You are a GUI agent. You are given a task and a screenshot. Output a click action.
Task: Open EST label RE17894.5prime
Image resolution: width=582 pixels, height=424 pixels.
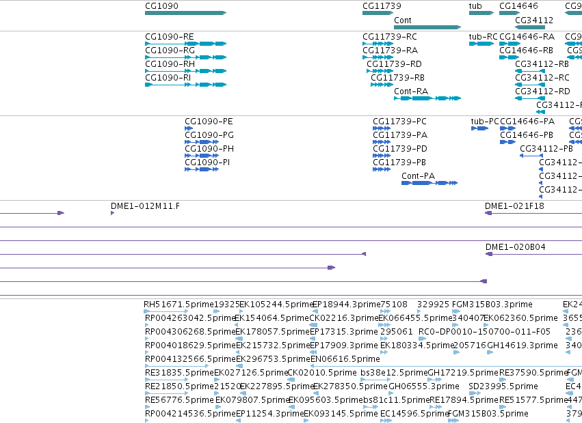[464, 400]
